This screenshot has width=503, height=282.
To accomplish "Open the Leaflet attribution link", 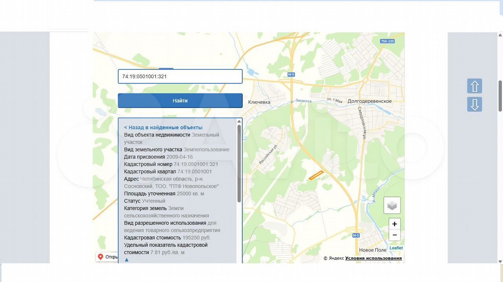I will coord(396,248).
